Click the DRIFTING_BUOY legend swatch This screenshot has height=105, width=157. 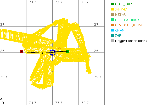[113, 20]
